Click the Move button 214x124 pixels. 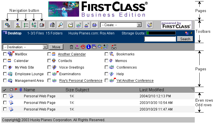(x=56, y=47)
